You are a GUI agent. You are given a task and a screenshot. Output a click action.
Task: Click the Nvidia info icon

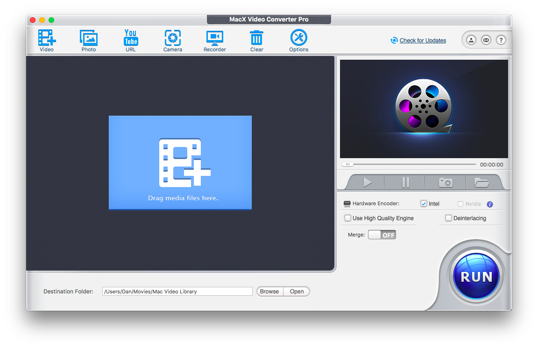click(x=490, y=204)
